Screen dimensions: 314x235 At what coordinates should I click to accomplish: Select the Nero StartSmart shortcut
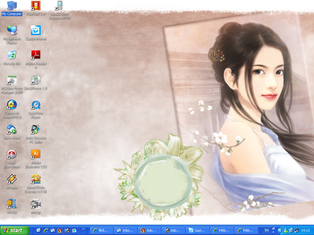click(x=12, y=159)
